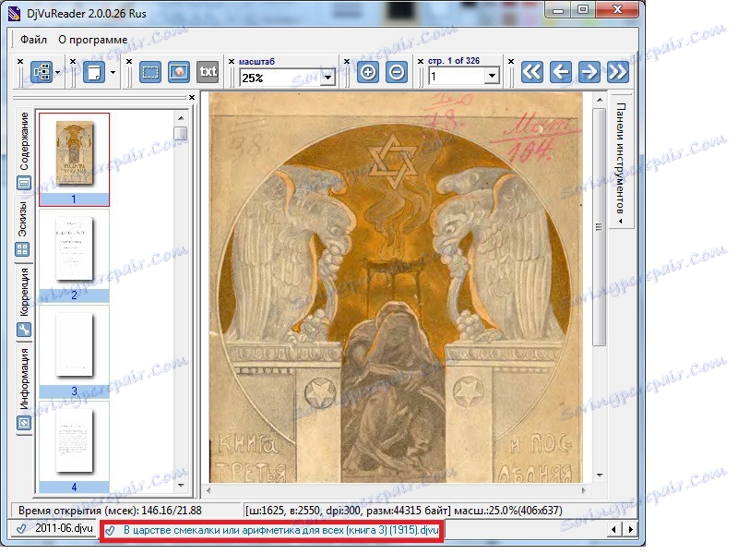Click the стр. 1 of 326 label

[454, 61]
